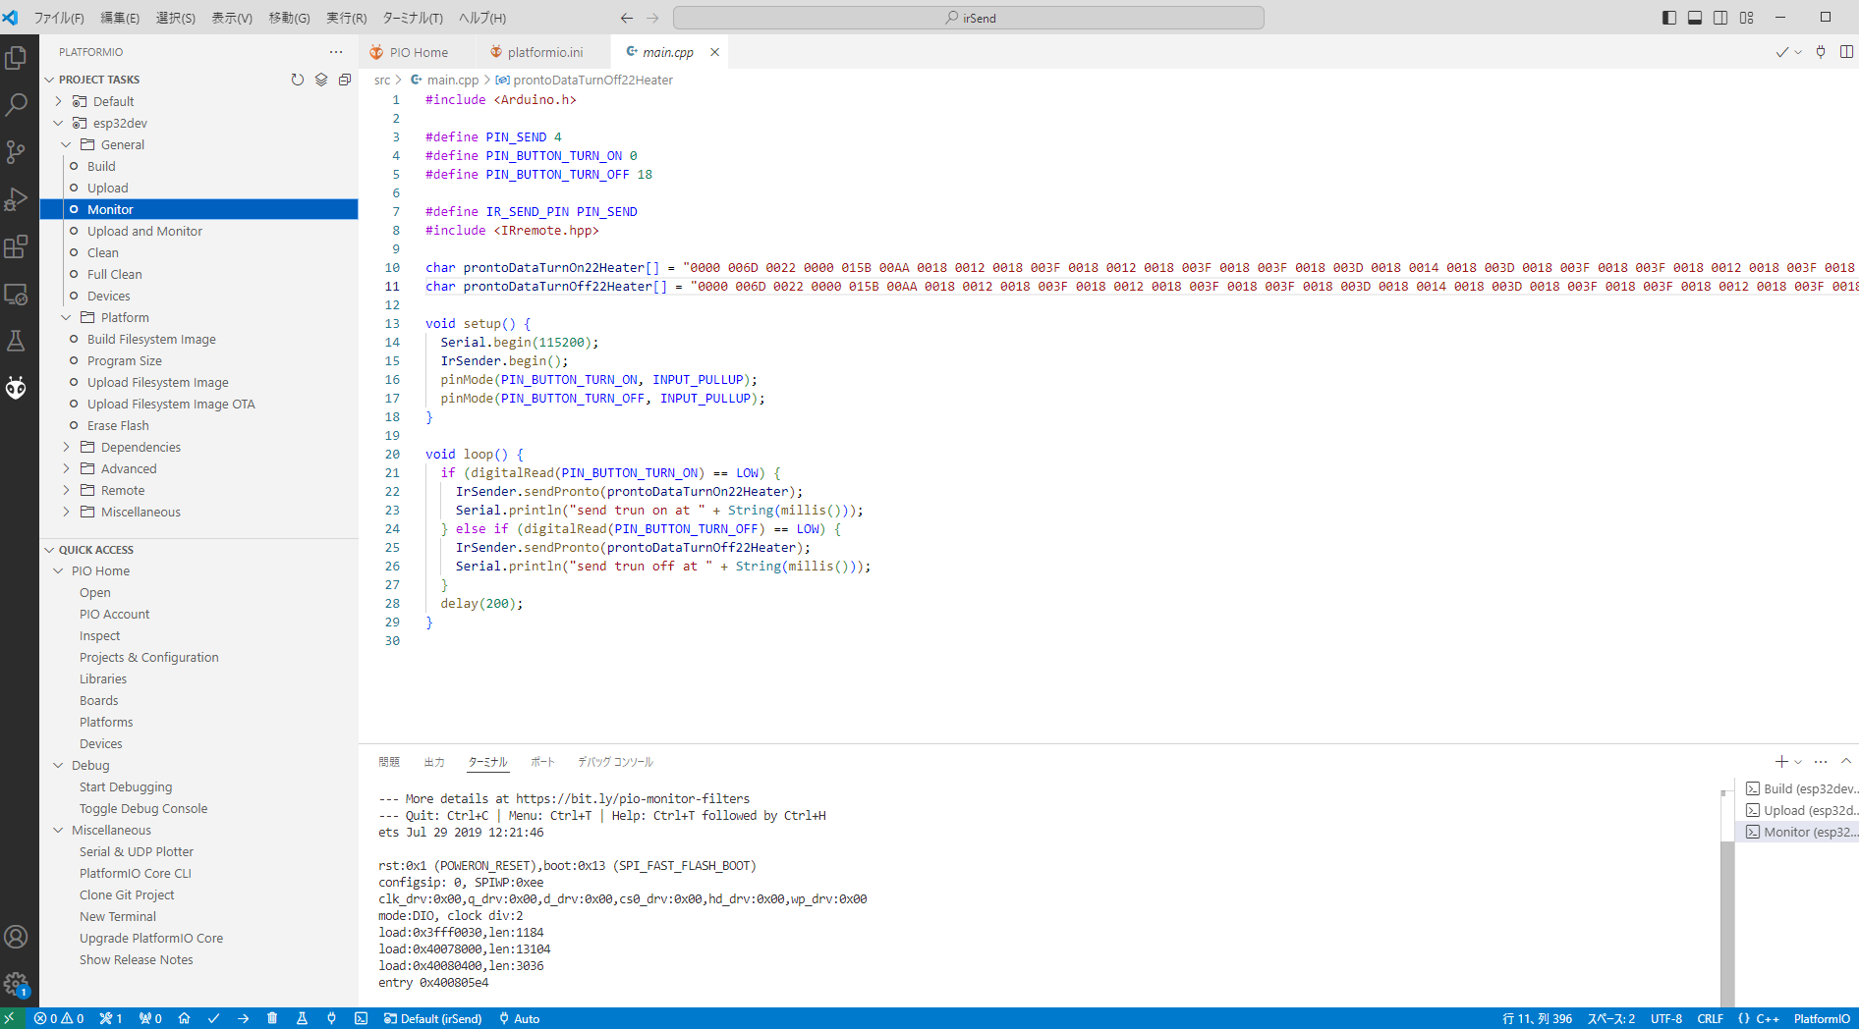Screen dimensions: 1860x1029
Task: Expand the Dependencies folder in project tasks
Action: (x=141, y=447)
